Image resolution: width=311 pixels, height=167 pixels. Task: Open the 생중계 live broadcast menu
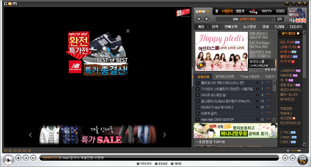(240, 11)
